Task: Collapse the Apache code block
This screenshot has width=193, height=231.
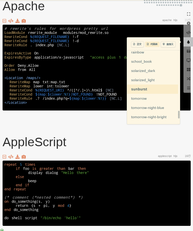Action: click(4, 21)
